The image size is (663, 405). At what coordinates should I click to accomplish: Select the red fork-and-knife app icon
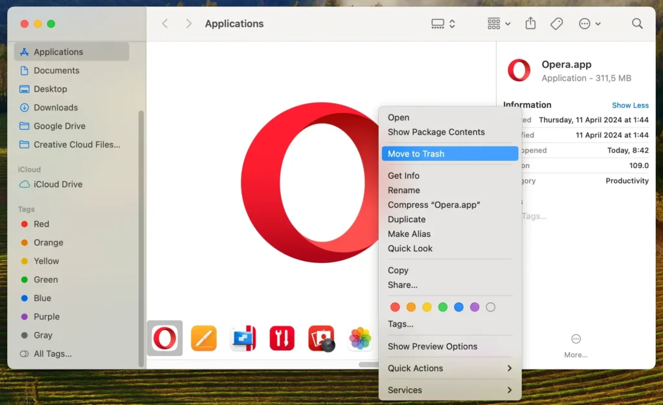coord(282,338)
